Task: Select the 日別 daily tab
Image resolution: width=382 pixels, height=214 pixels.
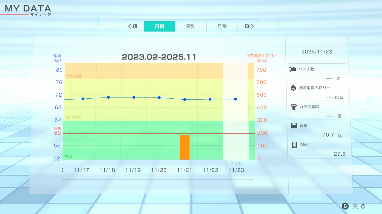Action: click(159, 26)
